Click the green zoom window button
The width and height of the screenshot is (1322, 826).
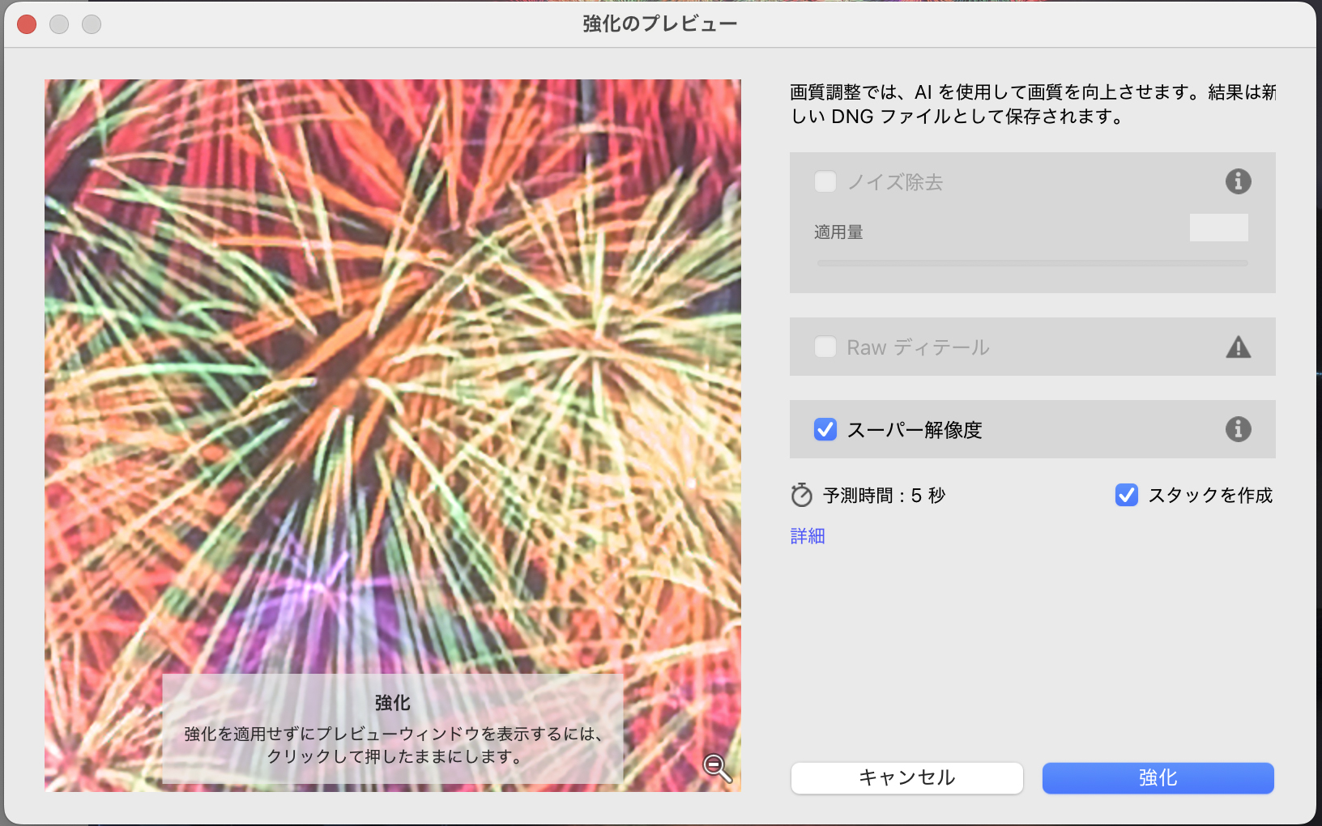[92, 24]
